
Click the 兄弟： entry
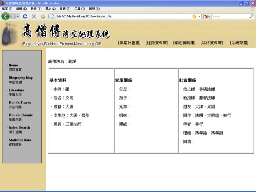[x=124, y=107]
